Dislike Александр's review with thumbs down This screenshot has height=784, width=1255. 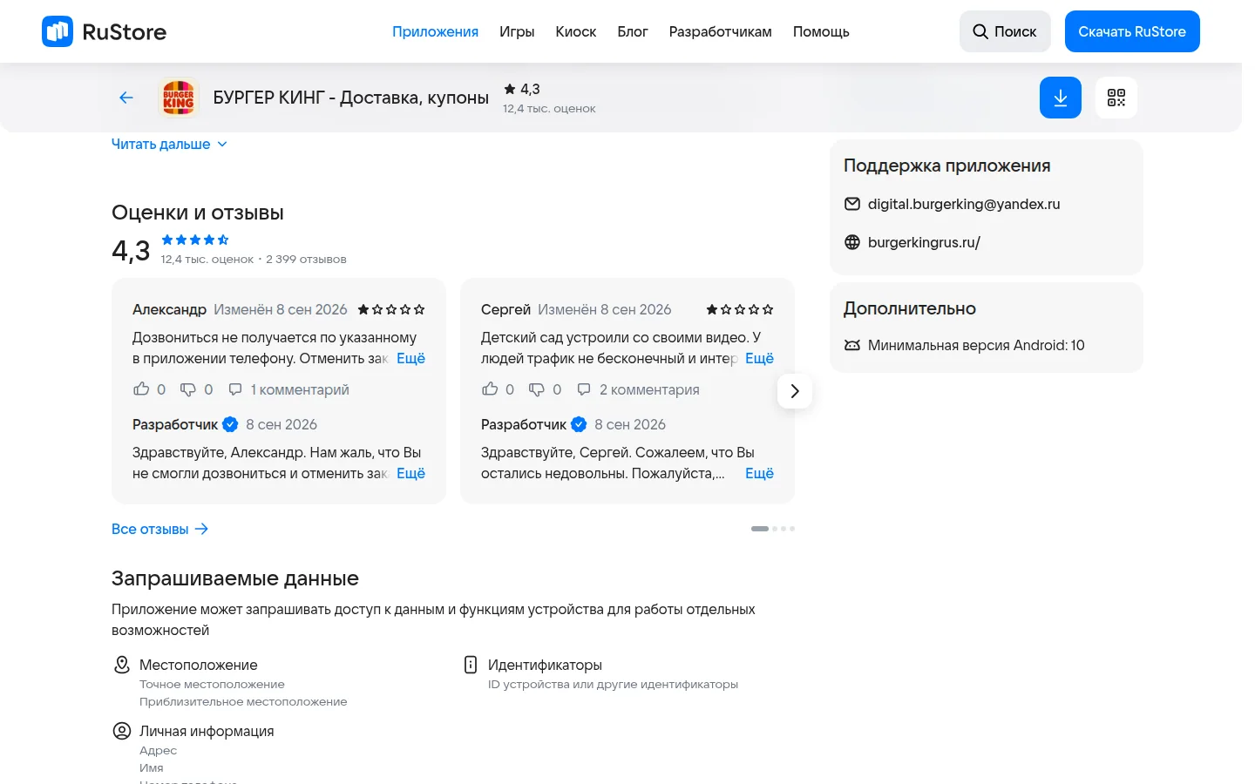pos(188,389)
